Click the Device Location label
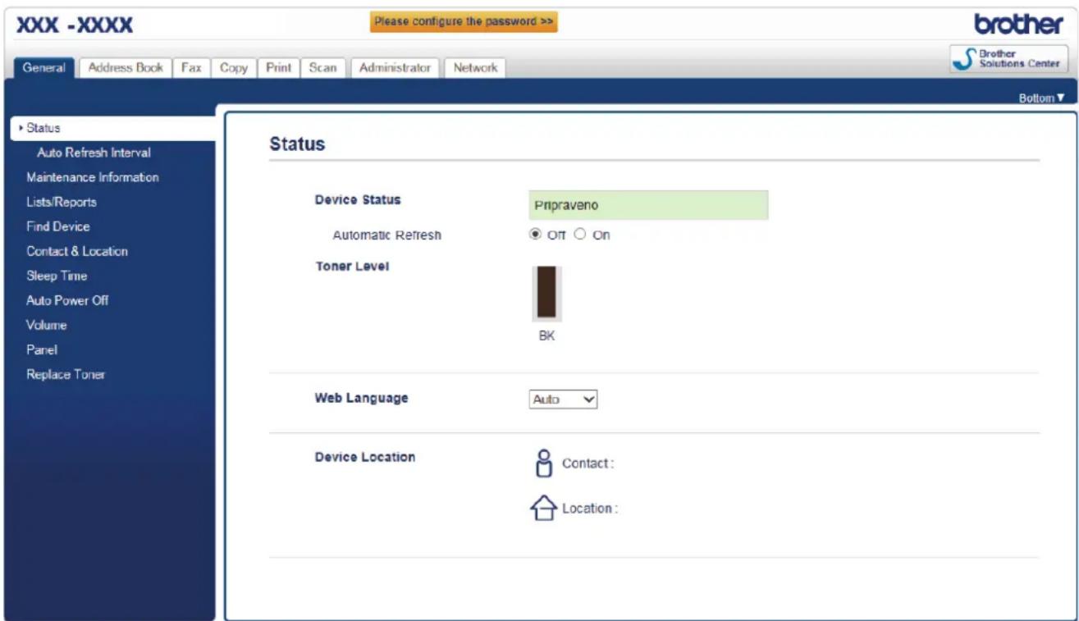1079x621 pixels. click(x=365, y=457)
